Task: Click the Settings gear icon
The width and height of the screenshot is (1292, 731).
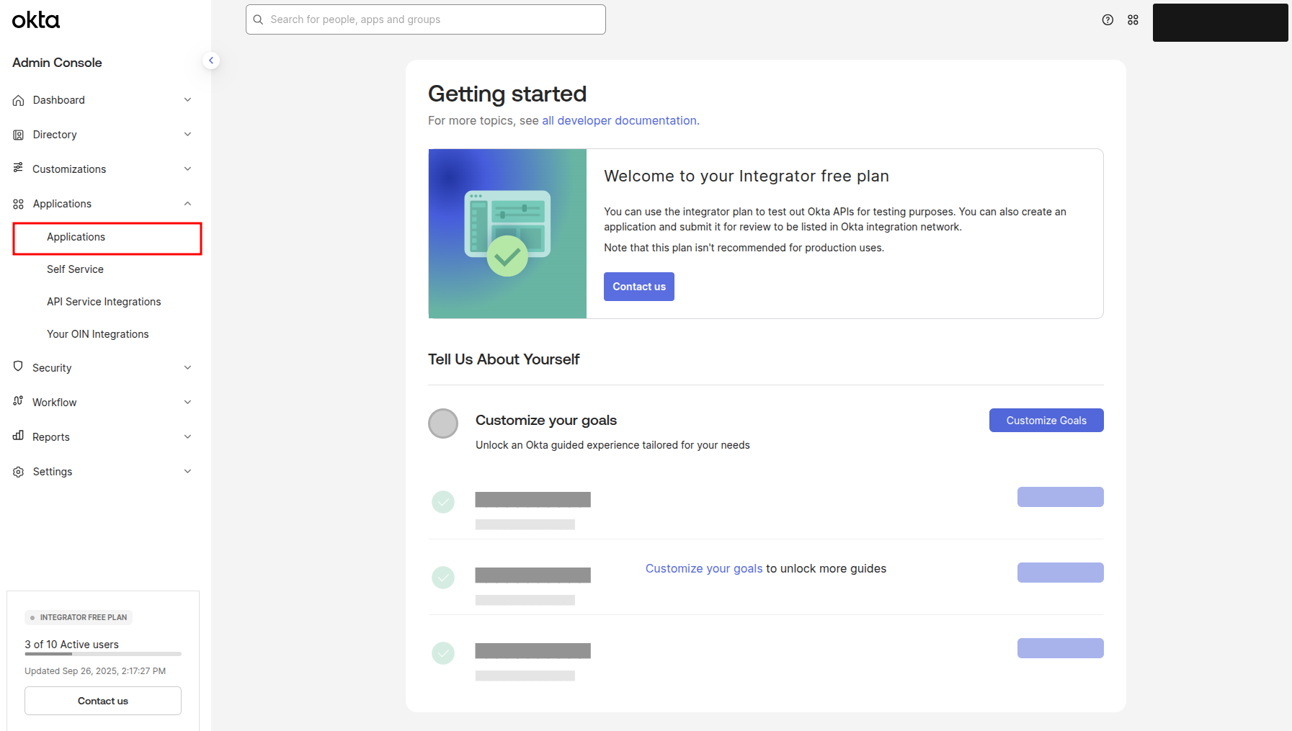Action: (19, 472)
